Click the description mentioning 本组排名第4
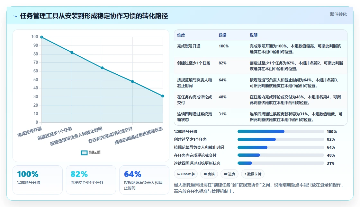Image resolution: width=360 pixels, height=207 pixels. click(295, 100)
